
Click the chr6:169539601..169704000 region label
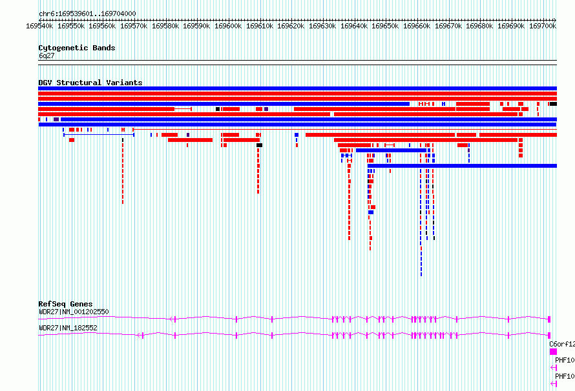tap(87, 14)
